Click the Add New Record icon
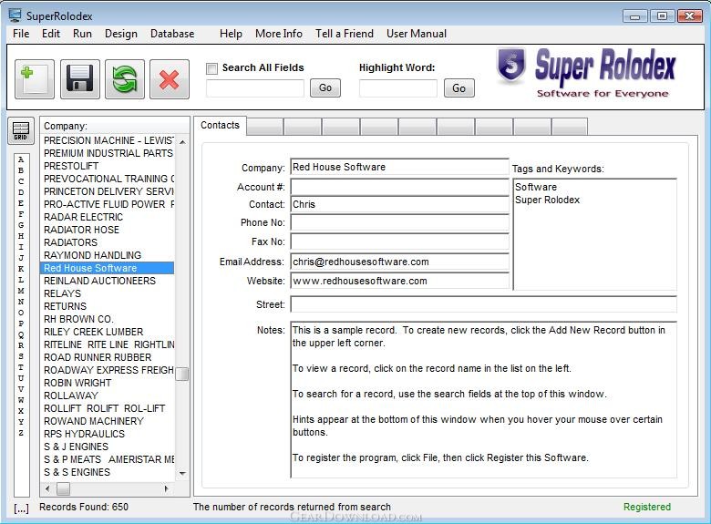 tap(35, 79)
